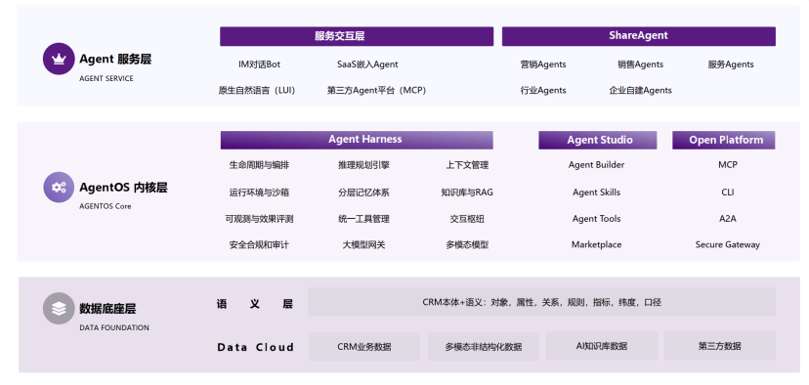Click A2A under Open Platform

click(x=728, y=219)
